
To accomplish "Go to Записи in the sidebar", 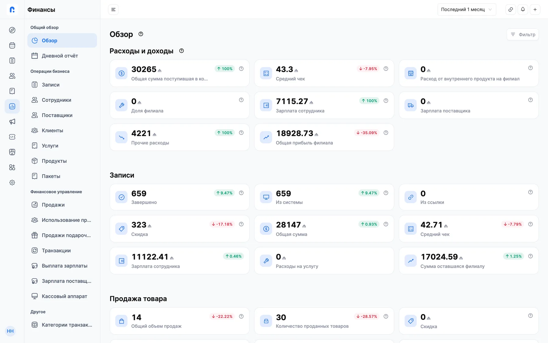I will (x=62, y=85).
